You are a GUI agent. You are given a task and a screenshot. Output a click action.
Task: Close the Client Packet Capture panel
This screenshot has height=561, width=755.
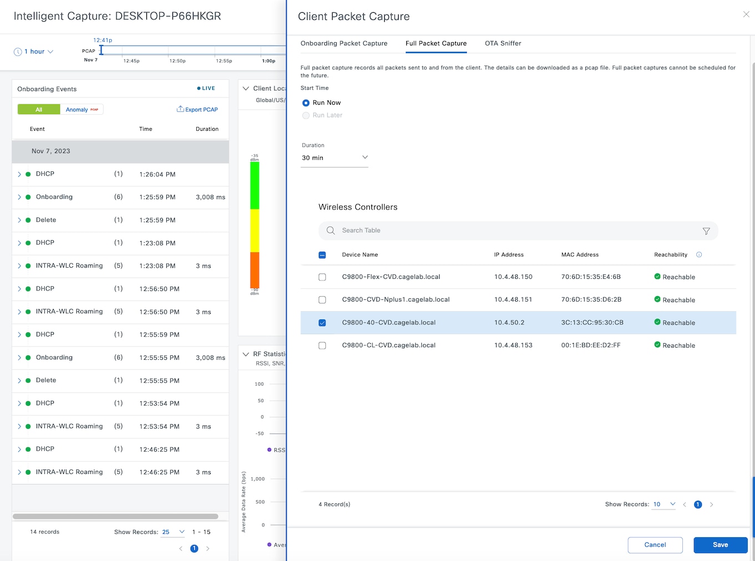point(746,14)
